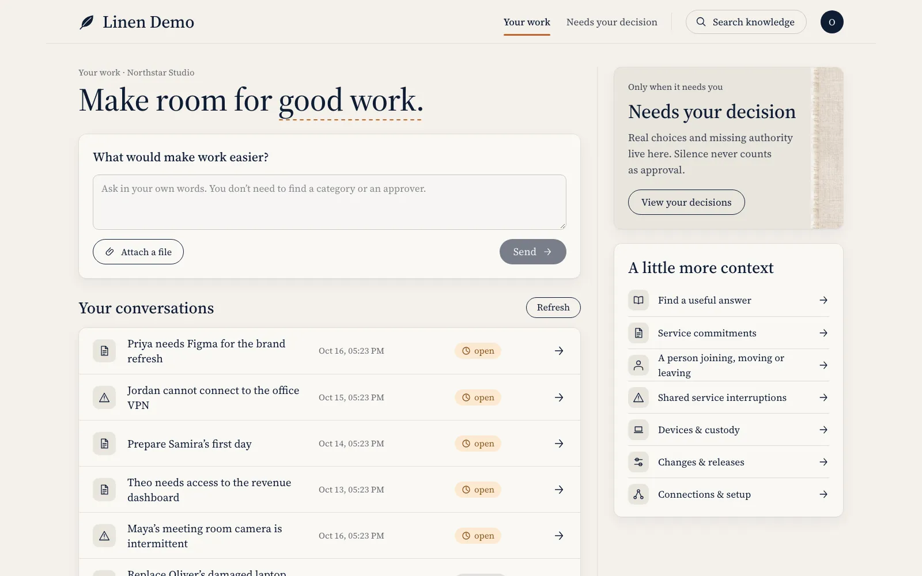
Task: Click the open status badge on Maya camera row
Action: (x=478, y=536)
